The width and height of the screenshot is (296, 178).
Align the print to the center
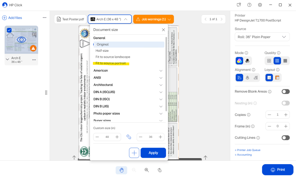click(x=247, y=77)
